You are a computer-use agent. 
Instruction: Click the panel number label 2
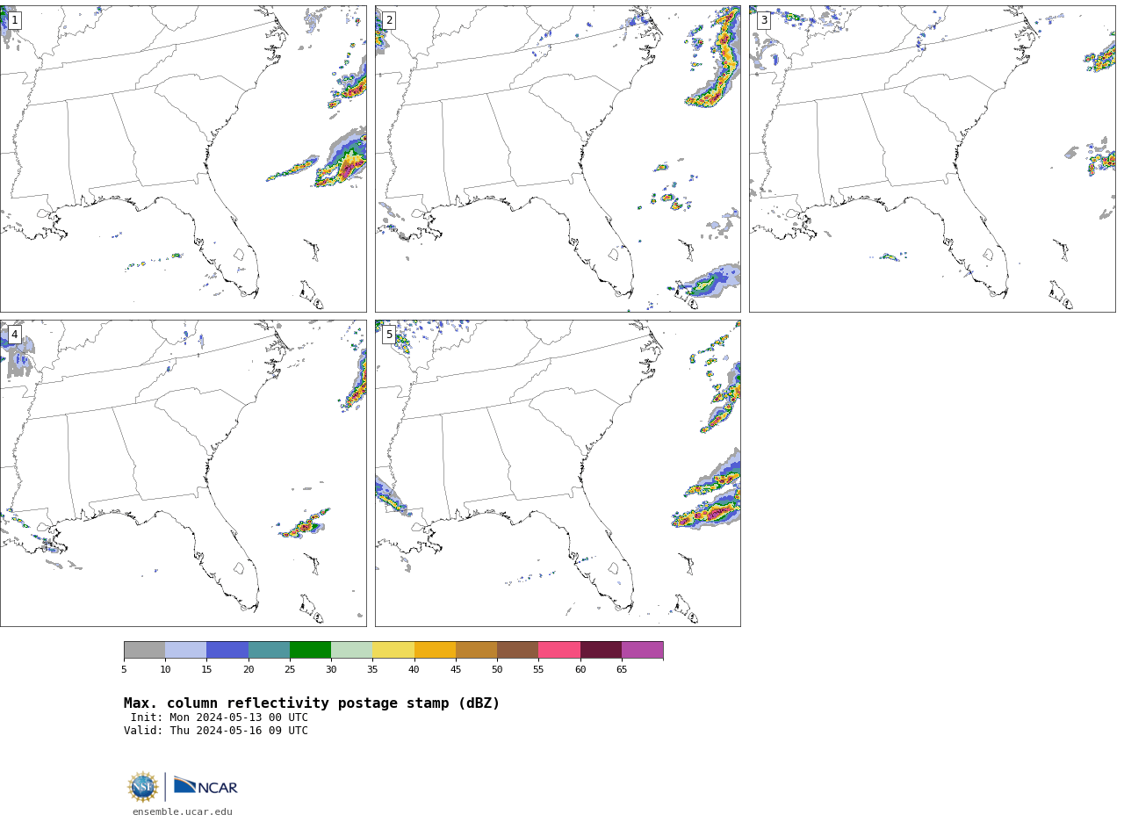389,20
